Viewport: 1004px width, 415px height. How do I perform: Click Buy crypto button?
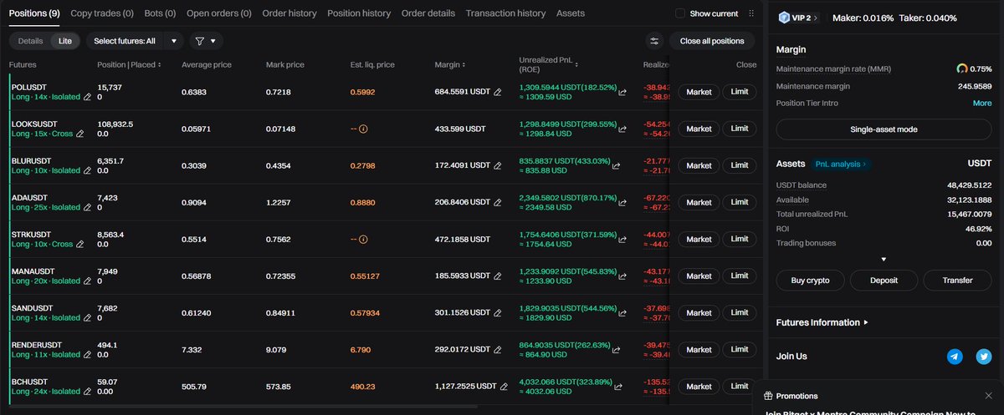[x=811, y=281]
